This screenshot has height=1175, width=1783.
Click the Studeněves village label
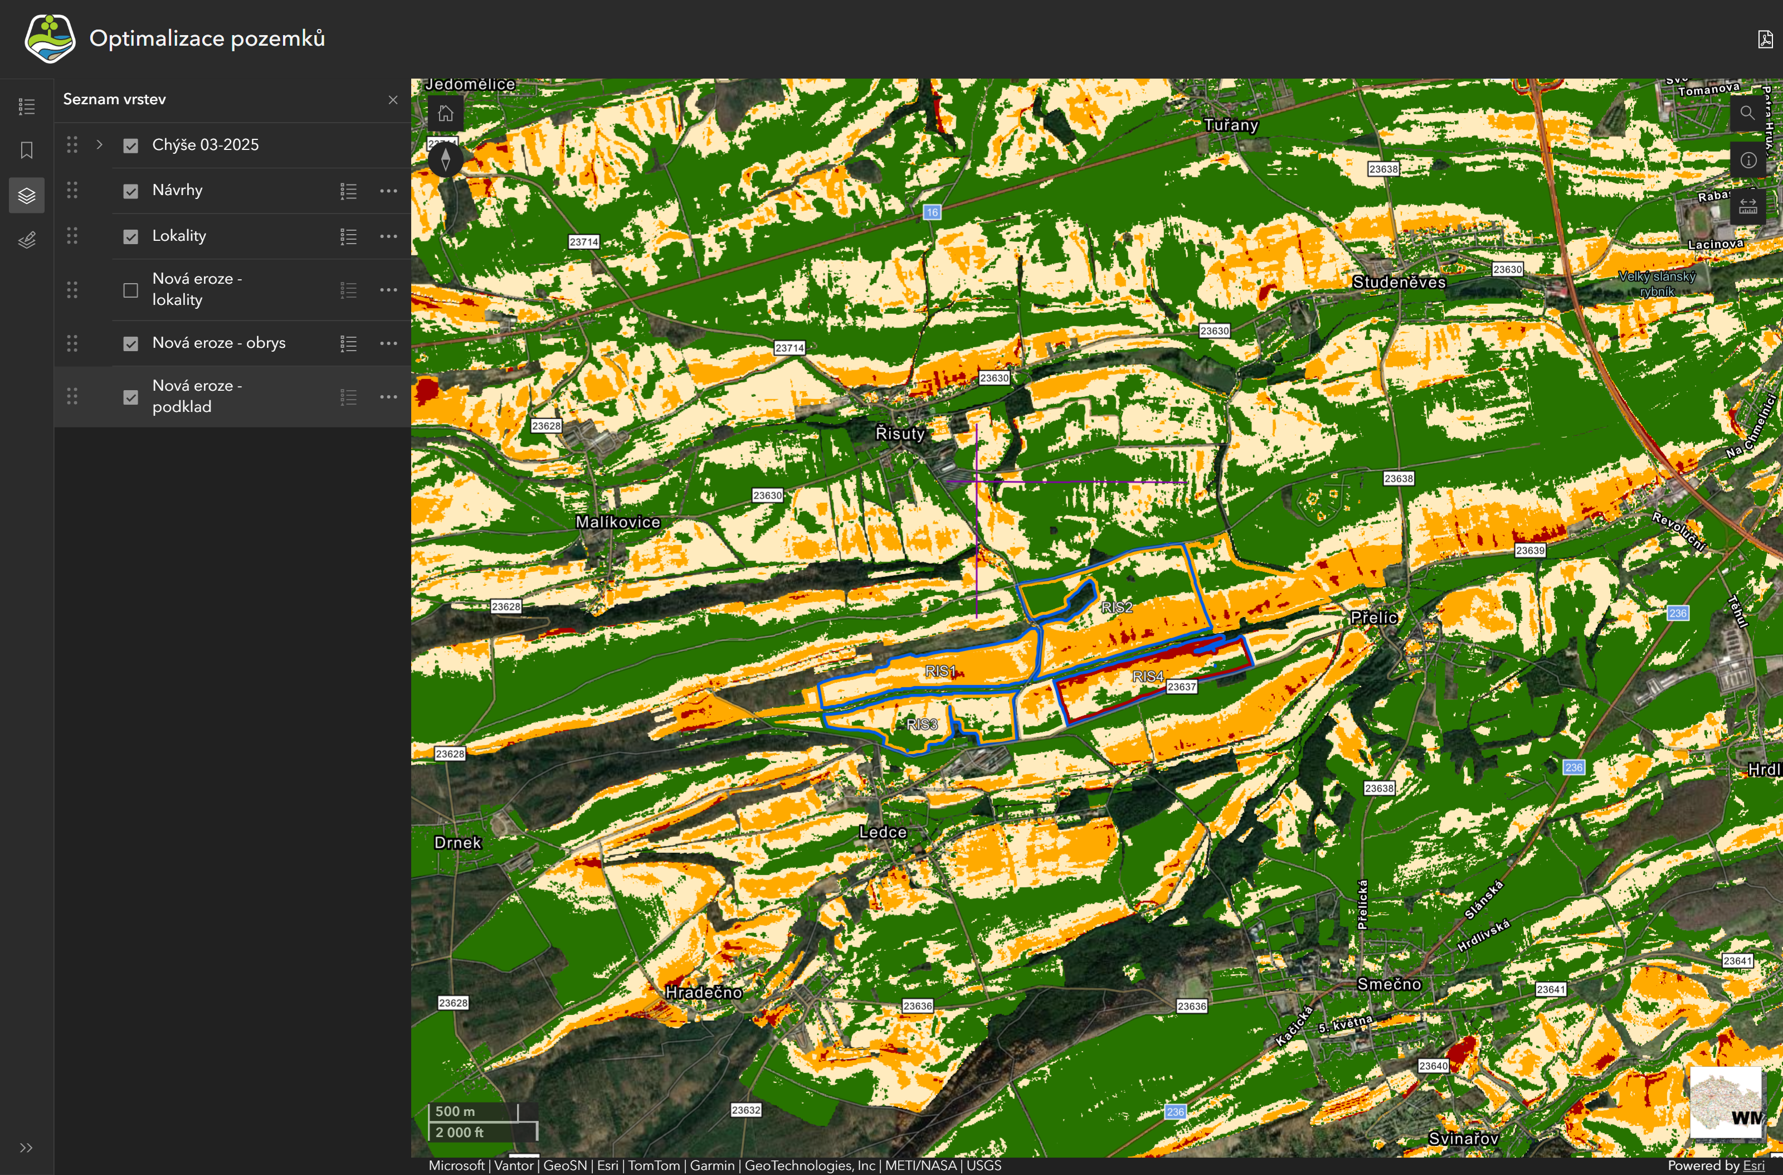[1400, 283]
